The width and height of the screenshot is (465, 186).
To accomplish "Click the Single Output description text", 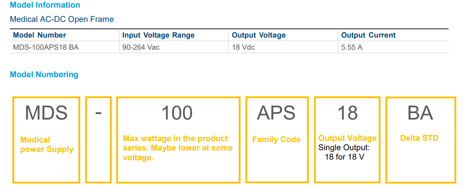I will tap(344, 152).
